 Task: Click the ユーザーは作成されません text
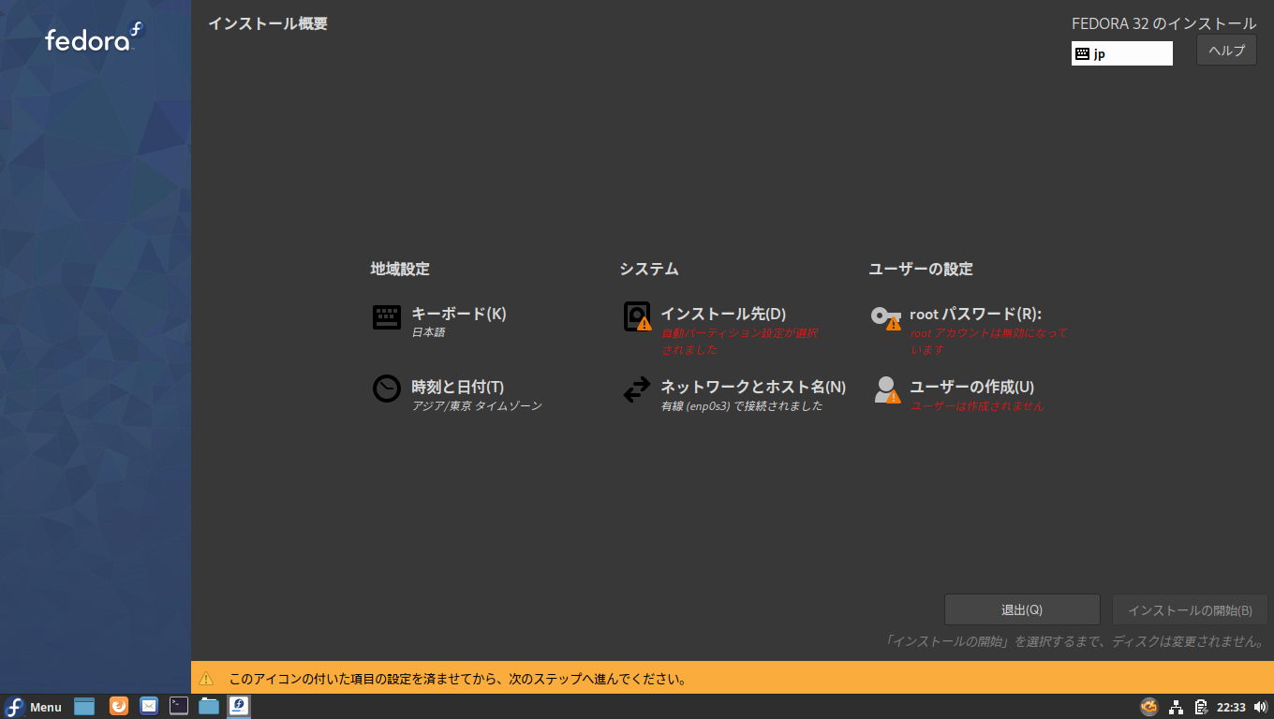click(x=977, y=405)
